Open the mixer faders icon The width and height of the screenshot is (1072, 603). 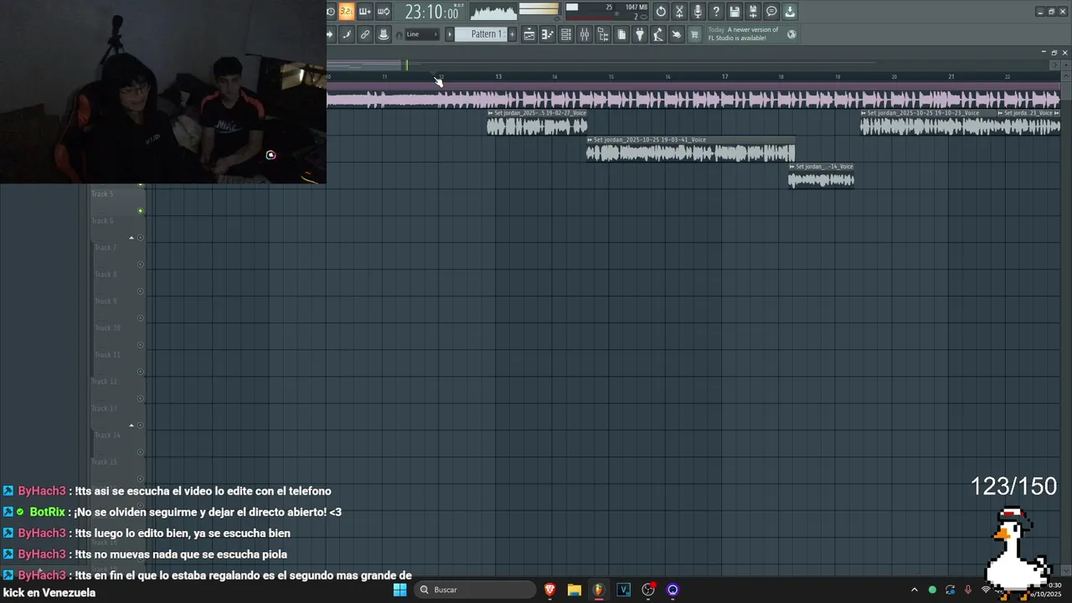(x=585, y=34)
